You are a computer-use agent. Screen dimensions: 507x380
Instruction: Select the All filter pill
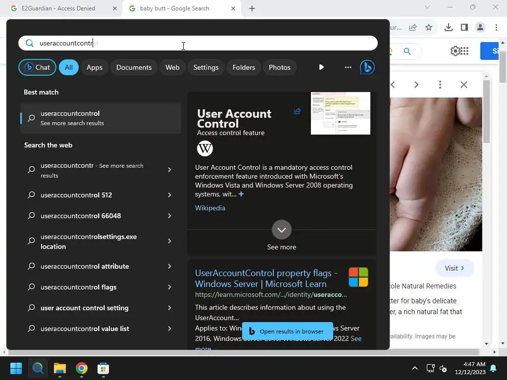(68, 67)
